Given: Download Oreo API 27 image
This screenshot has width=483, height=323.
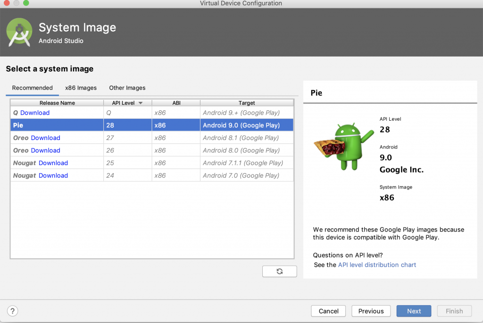Looking at the screenshot, I should tap(45, 138).
